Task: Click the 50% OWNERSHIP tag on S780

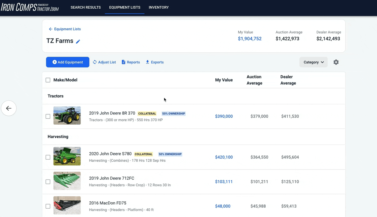Action: (x=170, y=154)
